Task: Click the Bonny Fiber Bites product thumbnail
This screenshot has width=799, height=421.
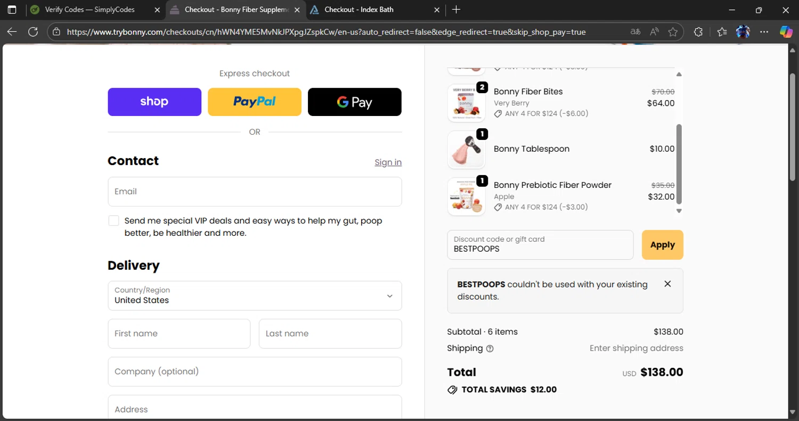Action: [466, 103]
